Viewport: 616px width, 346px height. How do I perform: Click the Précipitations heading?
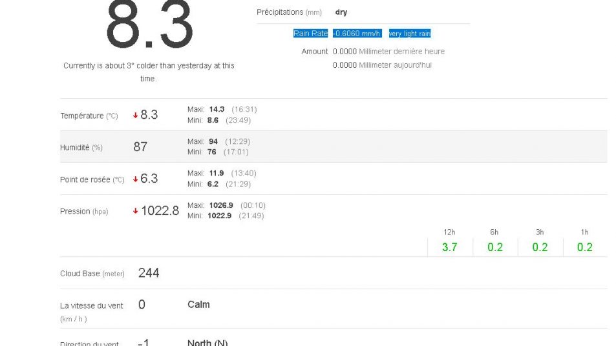click(289, 12)
